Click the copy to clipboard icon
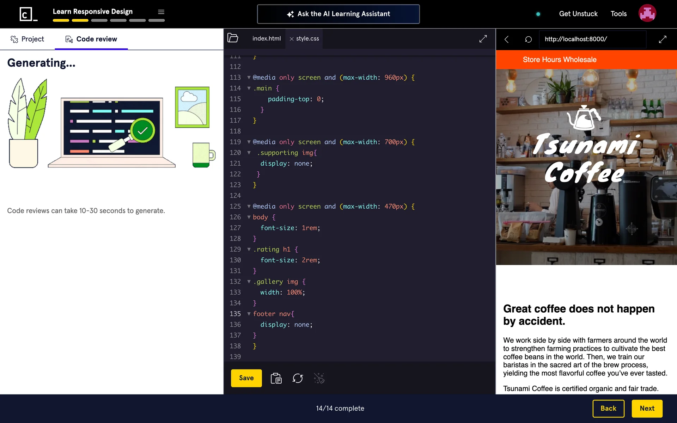677x423 pixels. (x=276, y=378)
